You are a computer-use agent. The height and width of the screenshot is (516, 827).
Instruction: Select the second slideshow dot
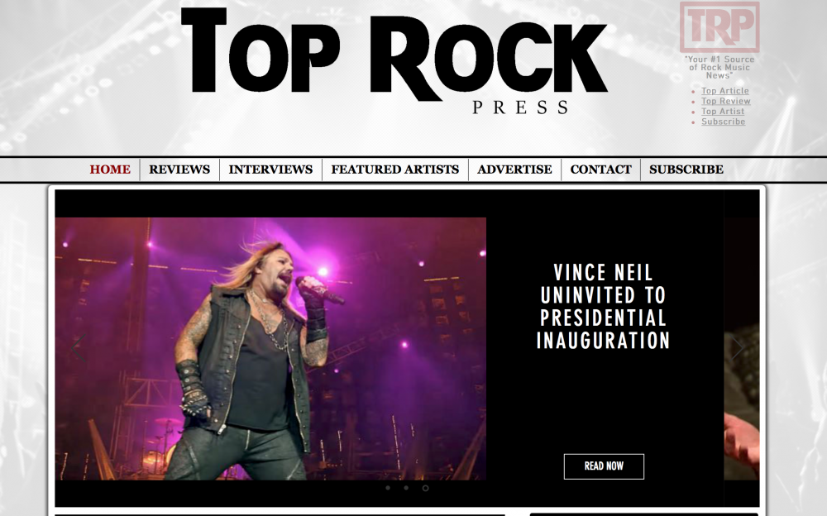(406, 488)
